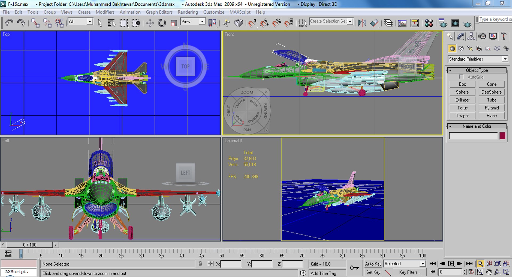Click the Cameras category icon

click(x=479, y=48)
